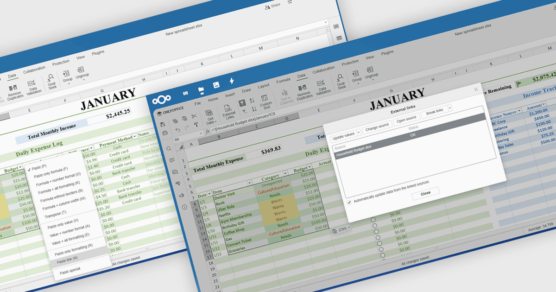This screenshot has height=292, width=556.
Task: Click Undo arrow in front window toolbar
Action: [x=178, y=130]
